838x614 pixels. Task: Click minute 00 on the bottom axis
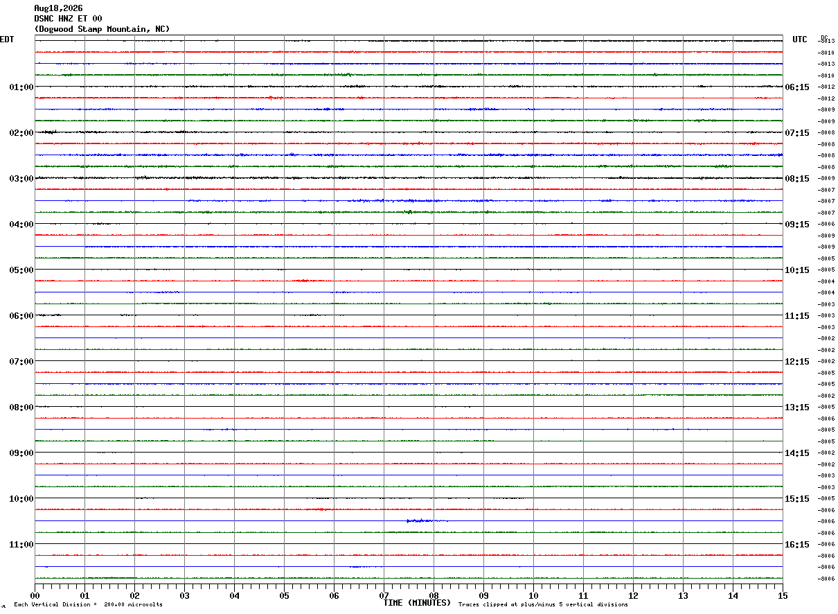coord(35,595)
